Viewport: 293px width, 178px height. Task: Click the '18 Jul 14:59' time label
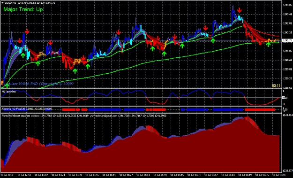(160, 175)
